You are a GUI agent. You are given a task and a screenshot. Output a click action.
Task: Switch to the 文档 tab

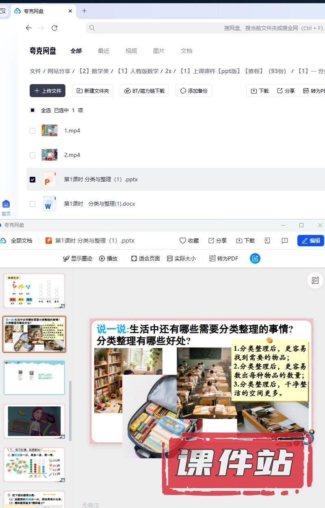(186, 51)
